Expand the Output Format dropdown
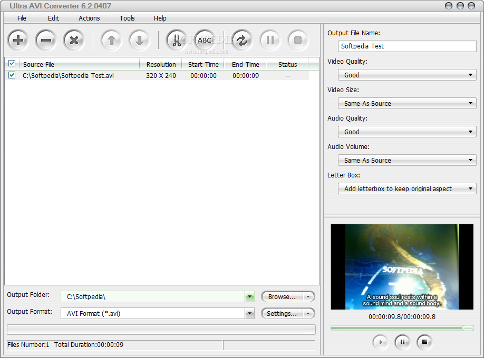The height and width of the screenshot is (358, 484). click(249, 314)
